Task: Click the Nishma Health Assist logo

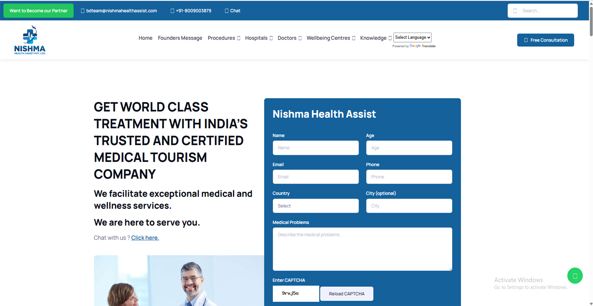Action: 30,39
